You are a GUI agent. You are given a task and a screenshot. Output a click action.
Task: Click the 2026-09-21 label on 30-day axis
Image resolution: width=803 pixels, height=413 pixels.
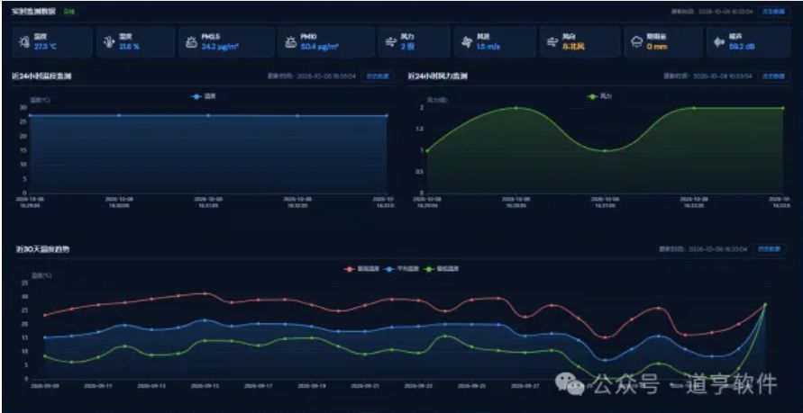(364, 386)
